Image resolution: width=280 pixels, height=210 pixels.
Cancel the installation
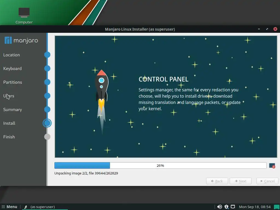(x=267, y=181)
